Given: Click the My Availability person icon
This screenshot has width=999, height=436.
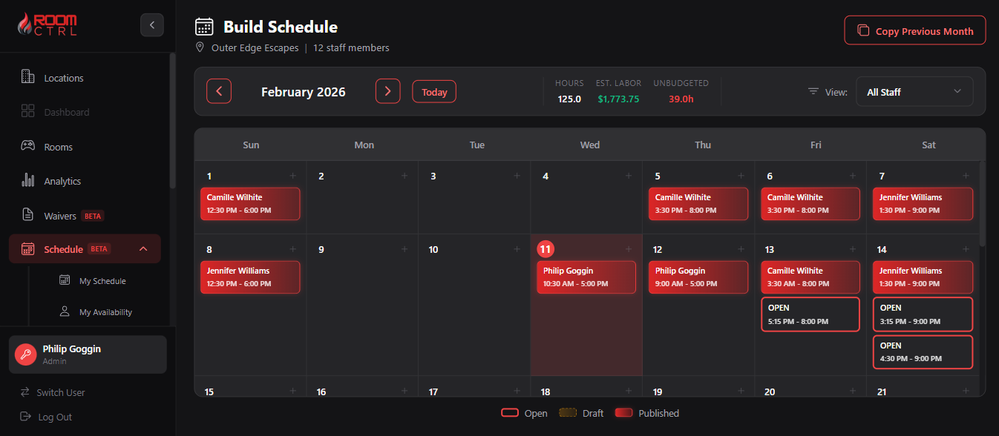Looking at the screenshot, I should click(63, 311).
